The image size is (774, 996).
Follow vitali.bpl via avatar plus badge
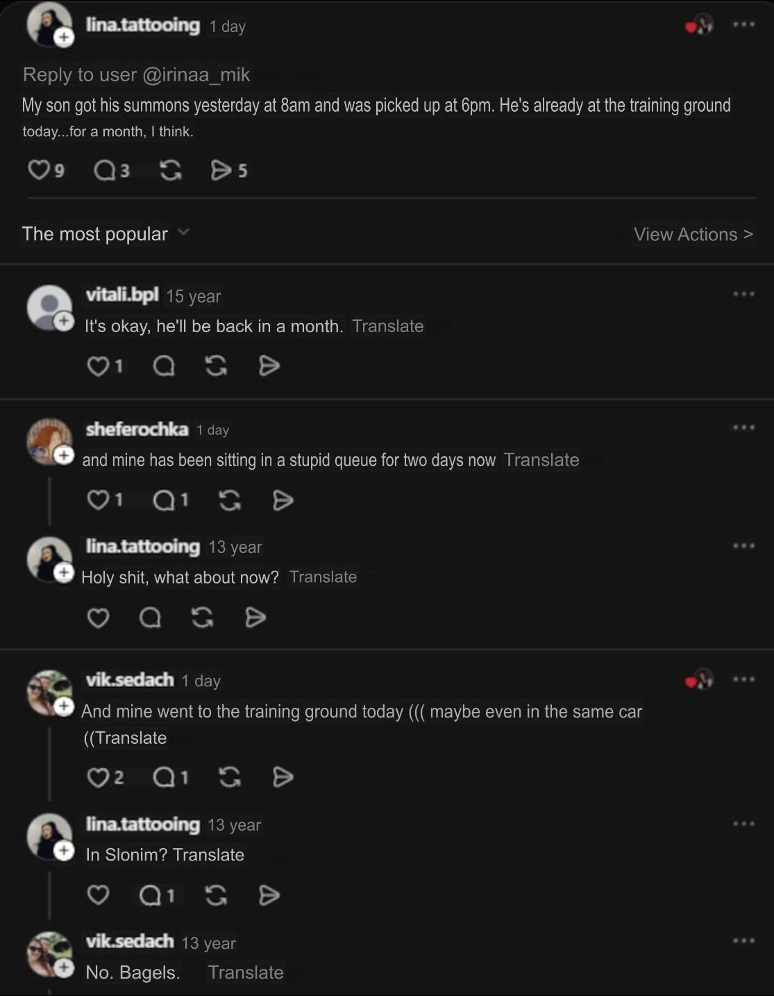point(64,321)
